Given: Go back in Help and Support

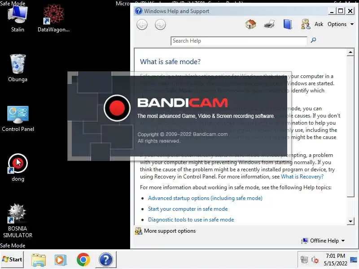Looking at the screenshot, I should pos(142,25).
